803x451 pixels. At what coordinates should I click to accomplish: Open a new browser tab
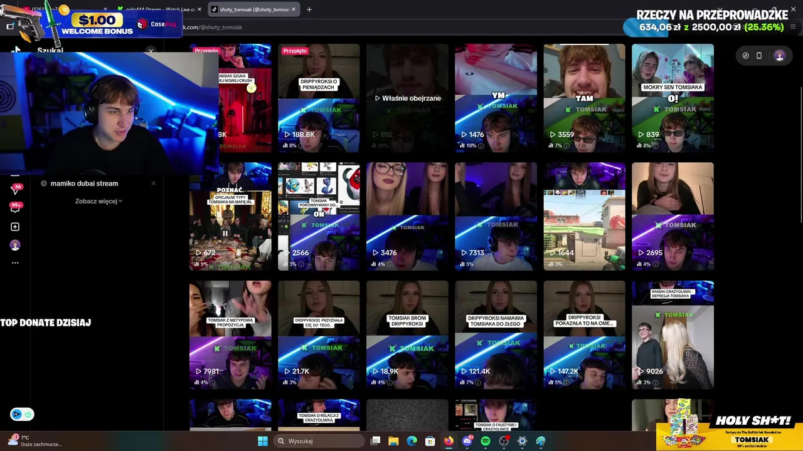(309, 9)
